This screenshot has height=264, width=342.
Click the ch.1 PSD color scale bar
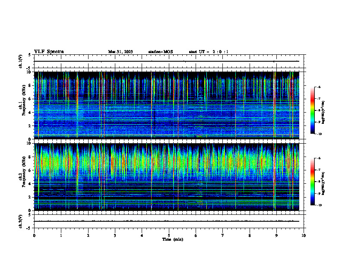coord(312,110)
